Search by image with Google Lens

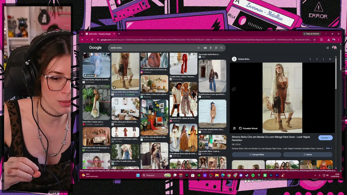216,48
